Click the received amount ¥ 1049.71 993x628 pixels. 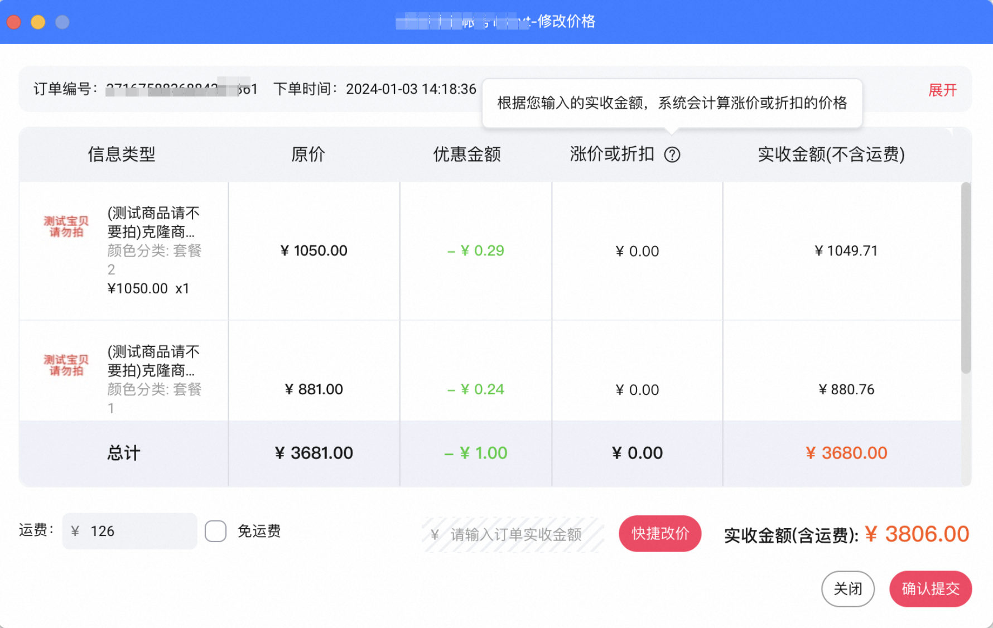(846, 251)
